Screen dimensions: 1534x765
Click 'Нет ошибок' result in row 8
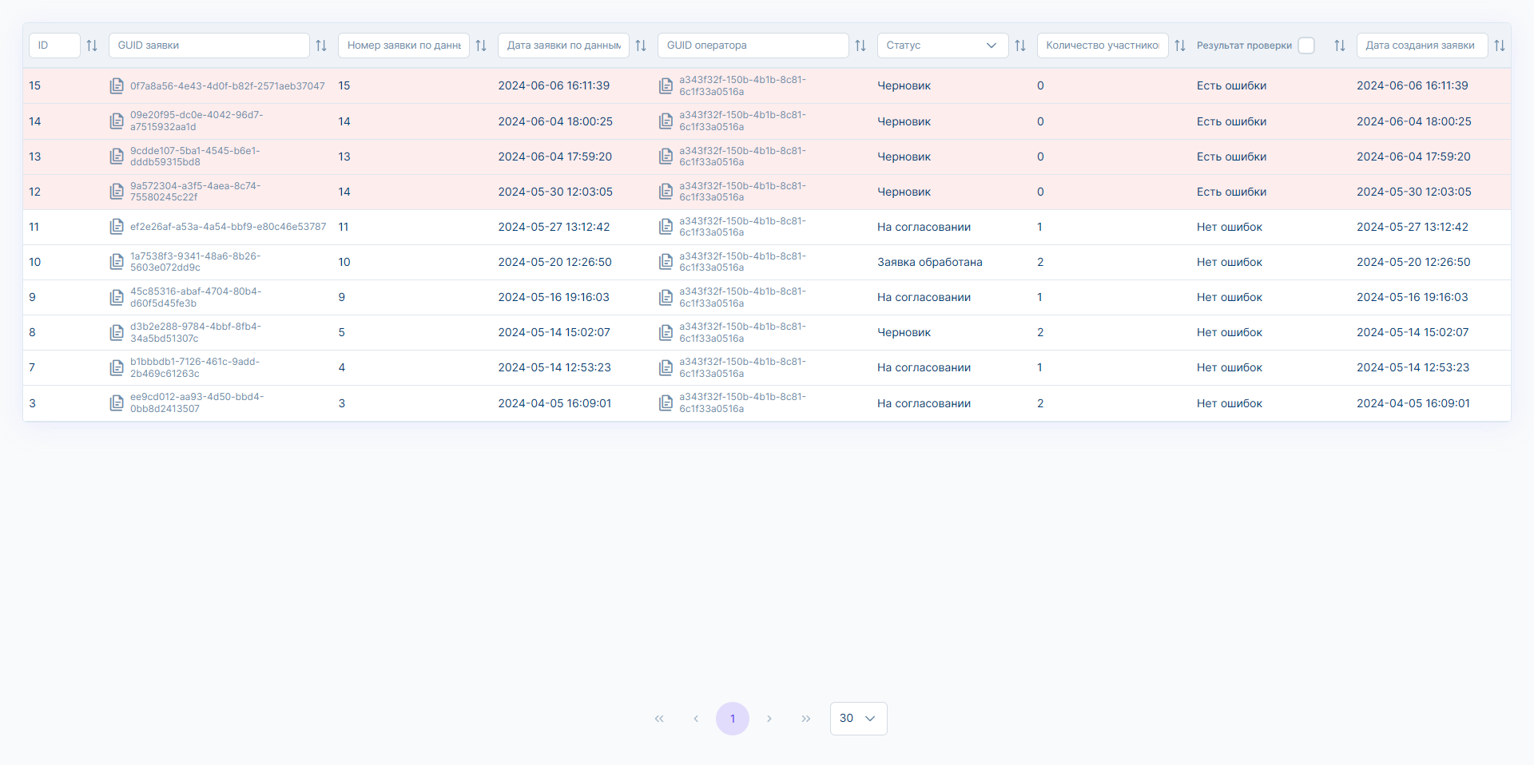(x=1230, y=332)
